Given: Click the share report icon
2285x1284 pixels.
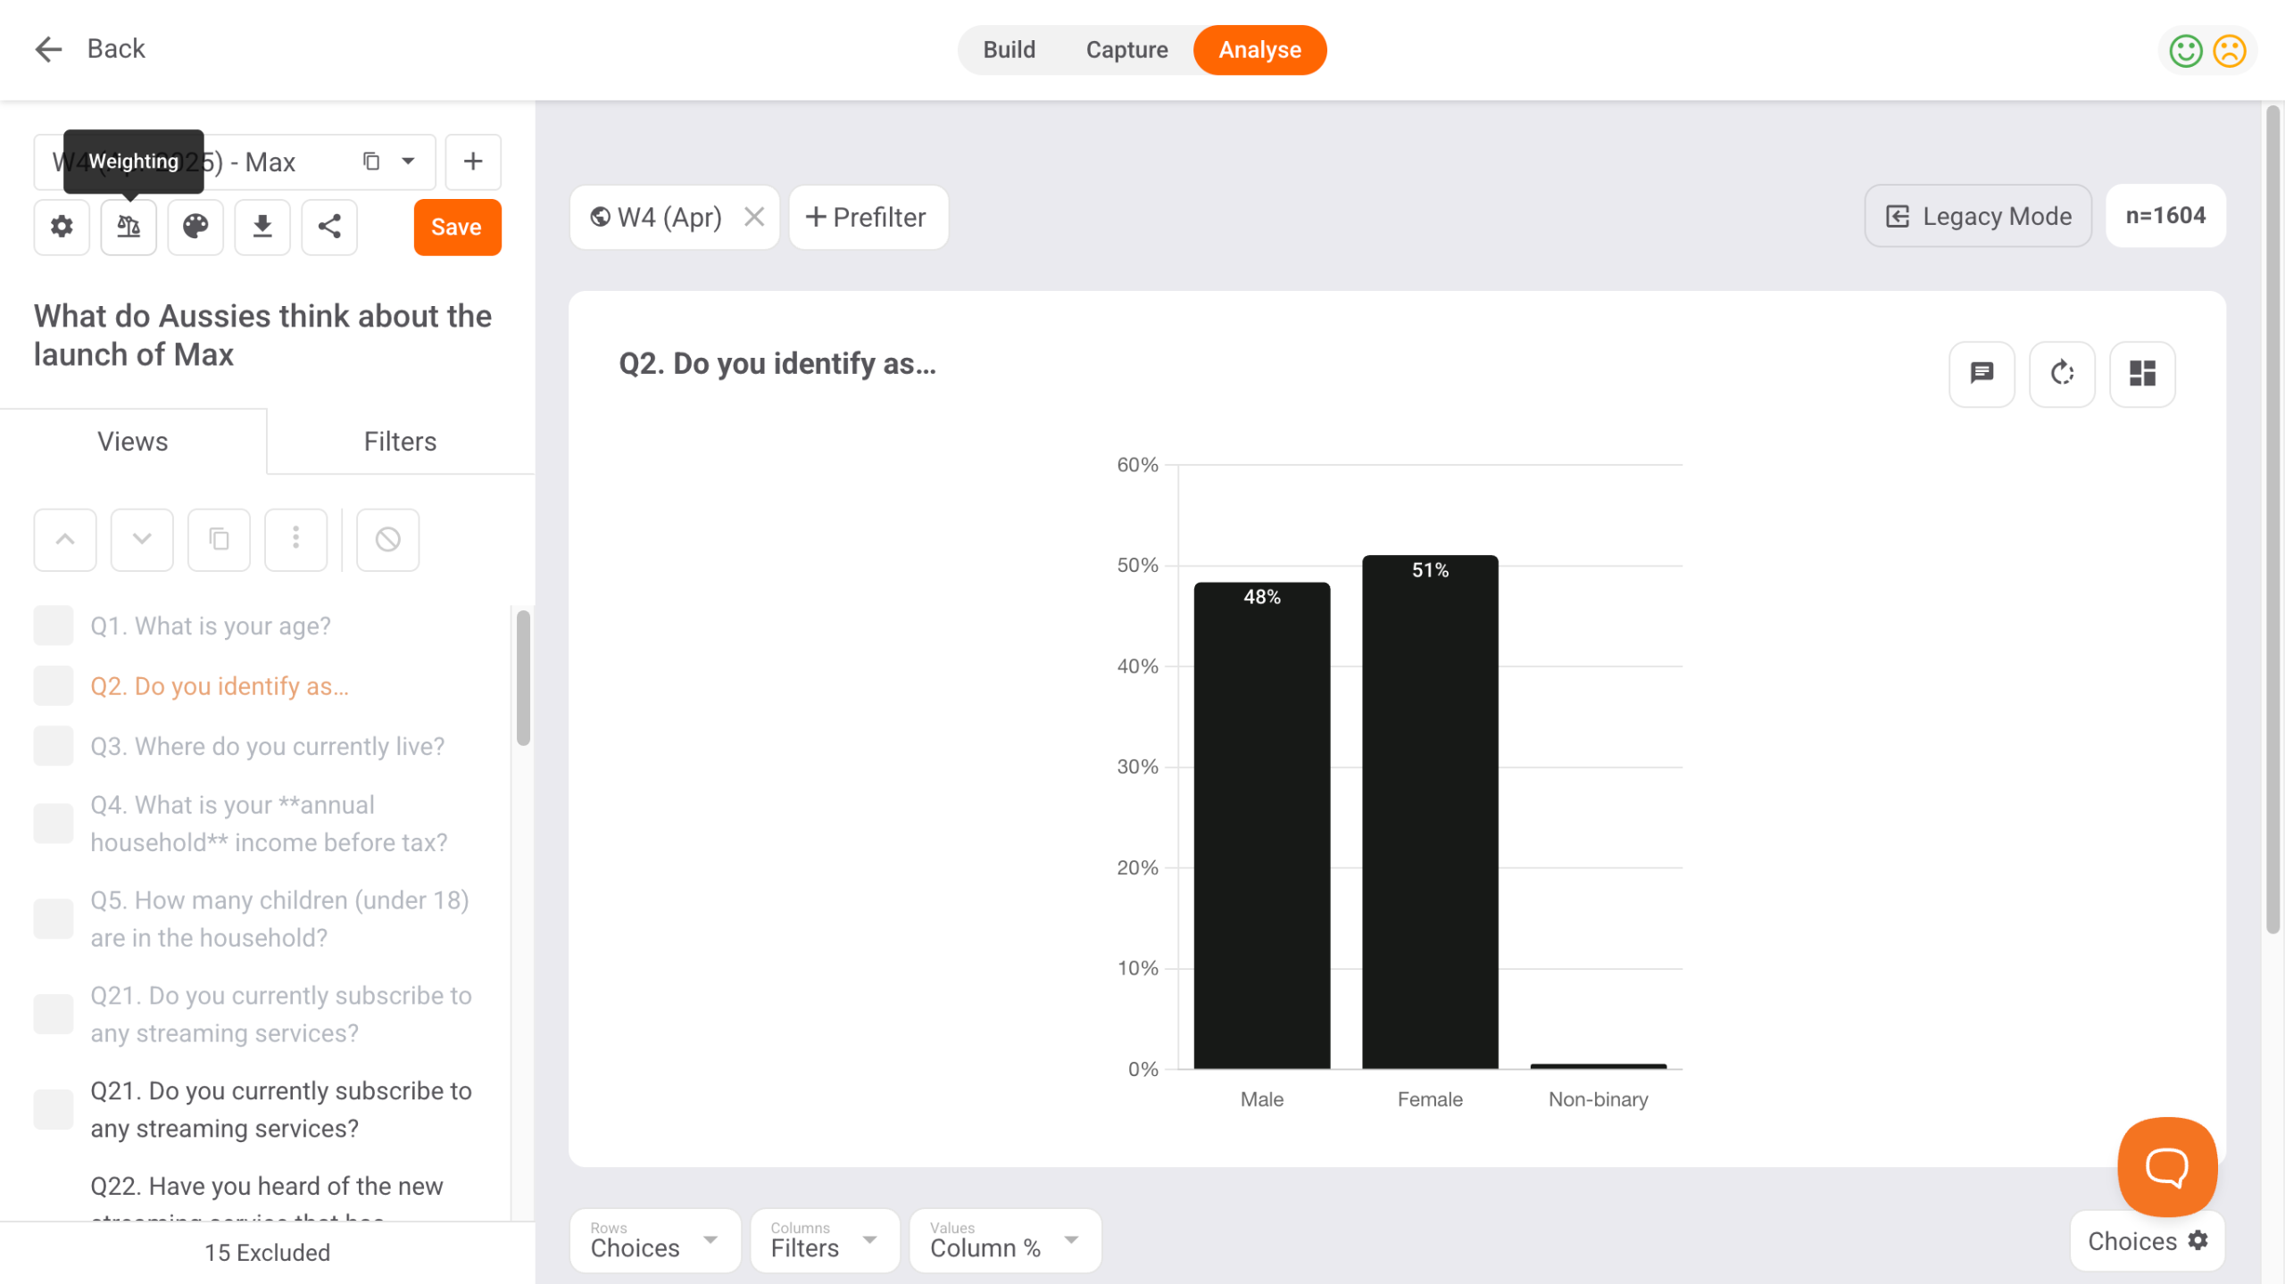Looking at the screenshot, I should click(x=329, y=227).
